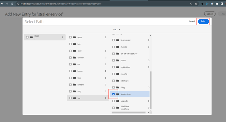The height and width of the screenshot is (122, 226).
Task: Expand the Root folder chevron
Action: [63, 37]
